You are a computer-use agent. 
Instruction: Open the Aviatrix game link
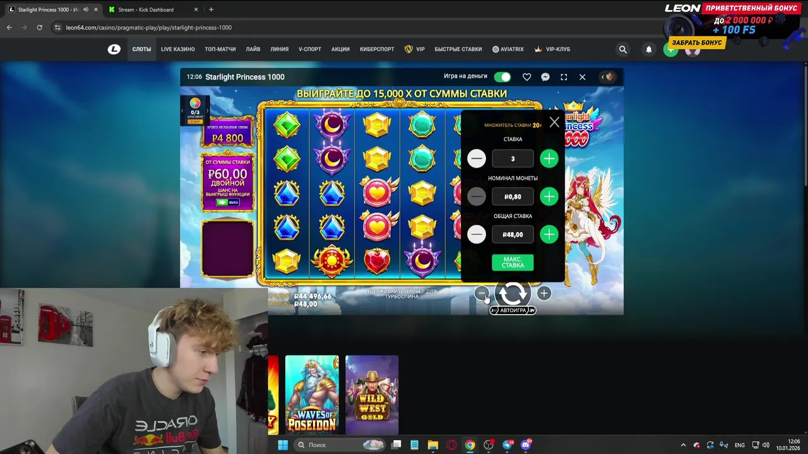click(508, 49)
